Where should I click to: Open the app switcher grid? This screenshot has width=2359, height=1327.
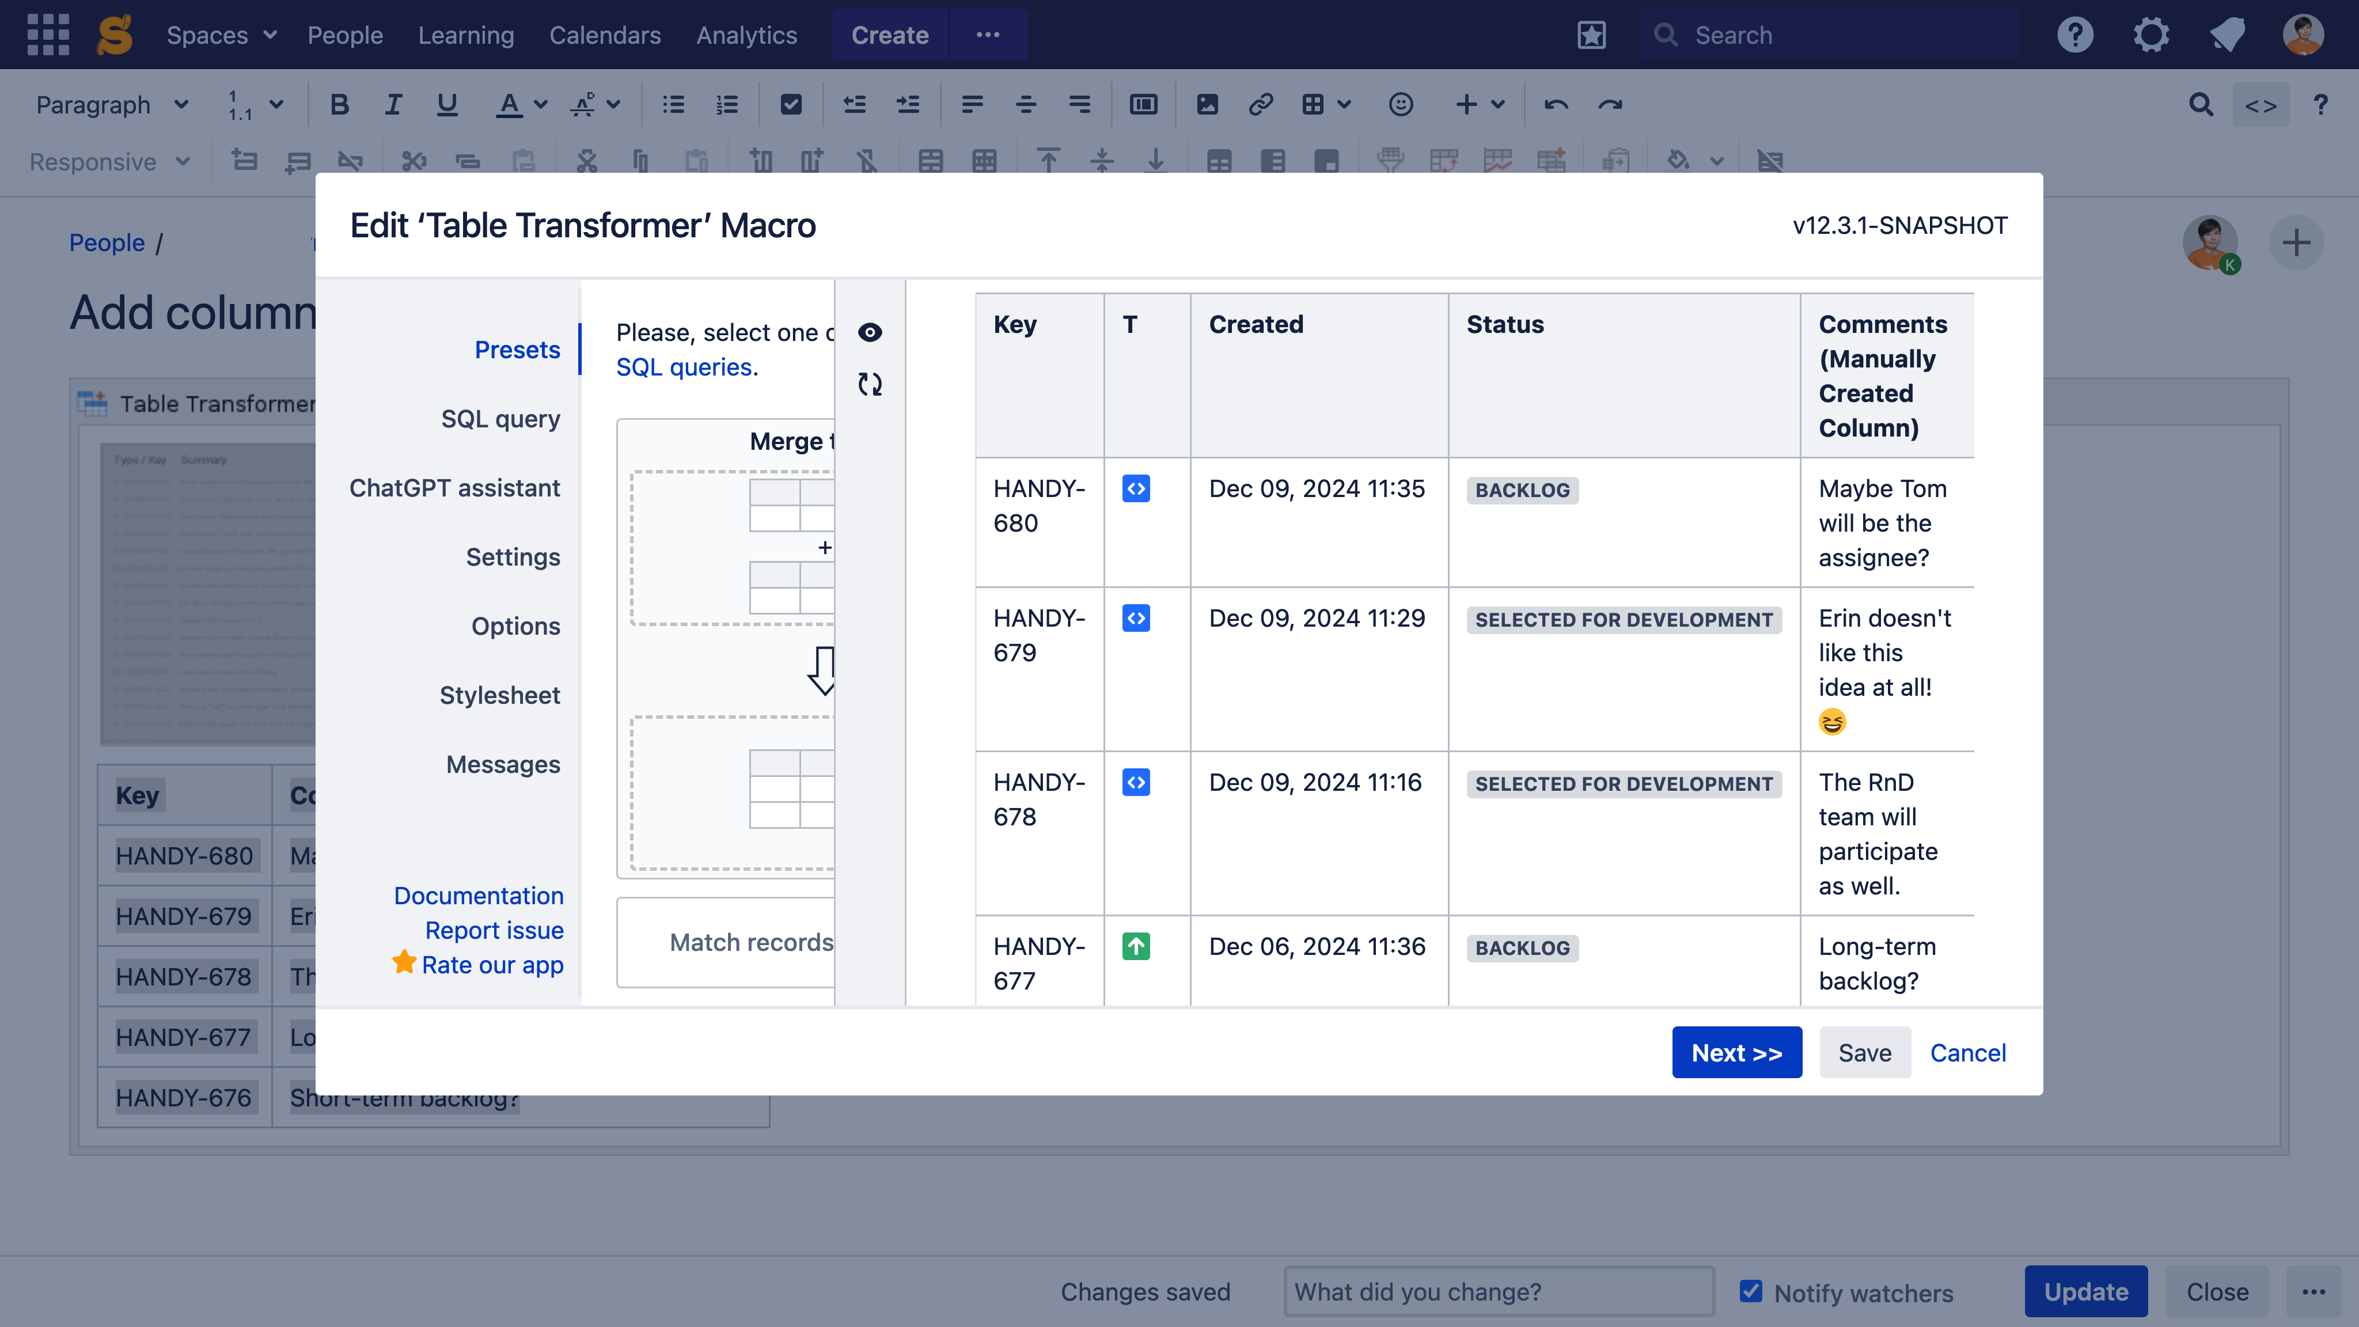[x=48, y=35]
